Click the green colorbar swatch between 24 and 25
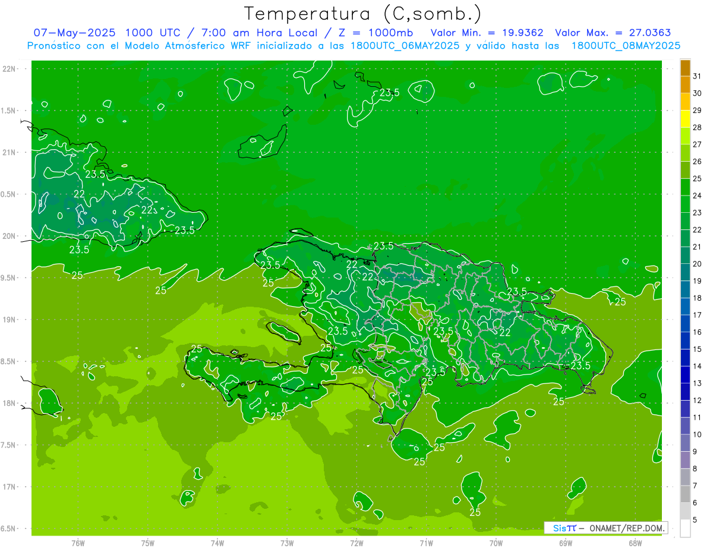The image size is (713, 551). (x=685, y=187)
